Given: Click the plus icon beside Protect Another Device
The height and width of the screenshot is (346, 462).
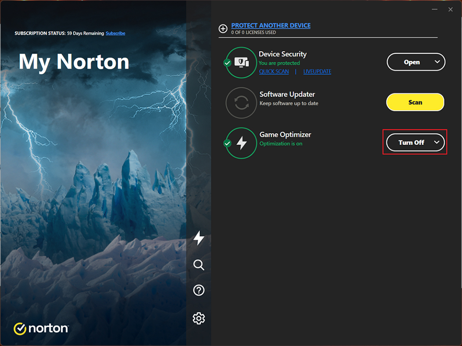Looking at the screenshot, I should click(223, 29).
